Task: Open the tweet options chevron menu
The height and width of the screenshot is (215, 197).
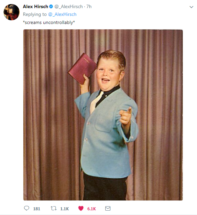Action: tap(191, 7)
